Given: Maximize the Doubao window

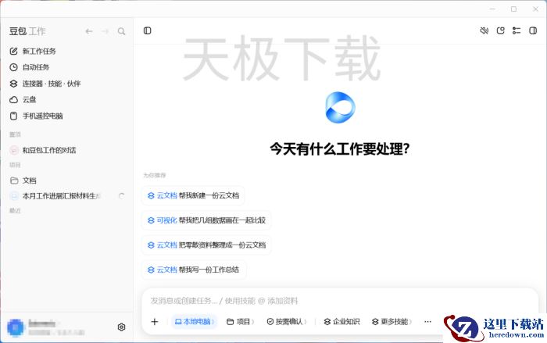Looking at the screenshot, I should [514, 9].
